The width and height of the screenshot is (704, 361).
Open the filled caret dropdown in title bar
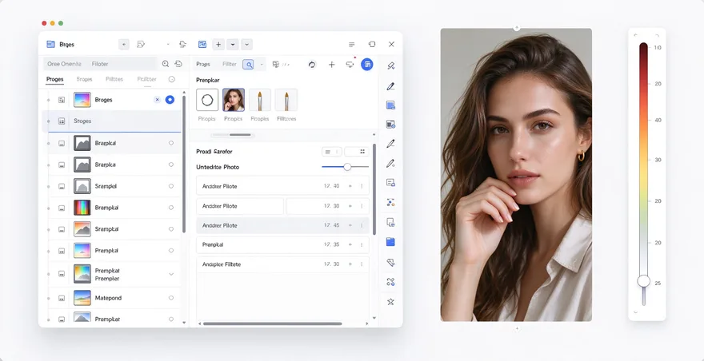pos(233,45)
